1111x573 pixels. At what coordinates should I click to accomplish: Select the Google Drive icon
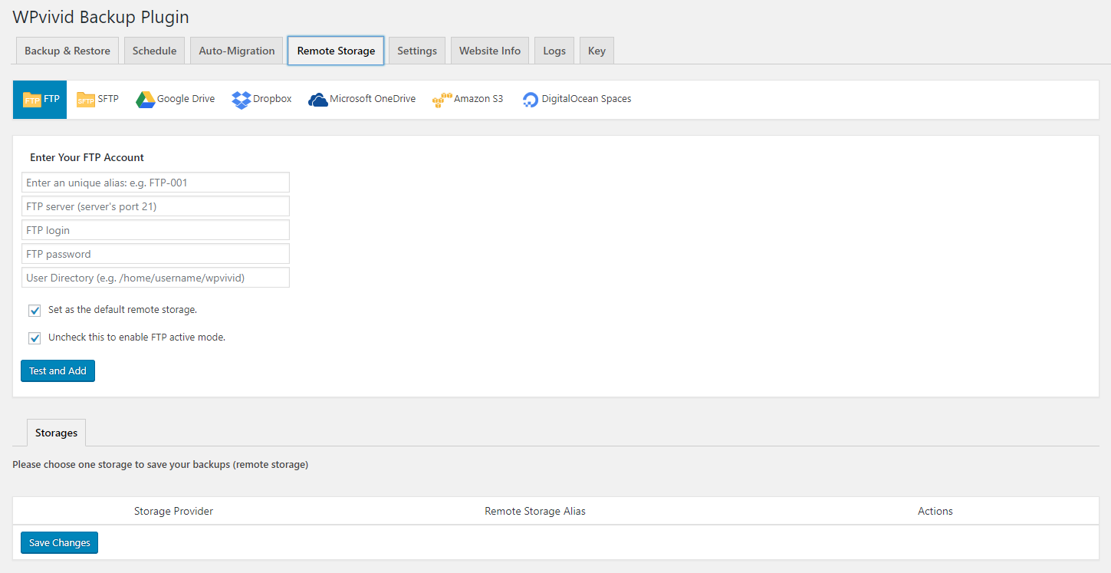click(x=145, y=100)
